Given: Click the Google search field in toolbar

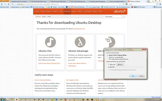Looking at the screenshot, I should click(142, 4).
